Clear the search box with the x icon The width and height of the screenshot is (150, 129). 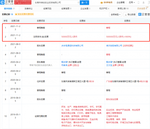tap(79, 3)
